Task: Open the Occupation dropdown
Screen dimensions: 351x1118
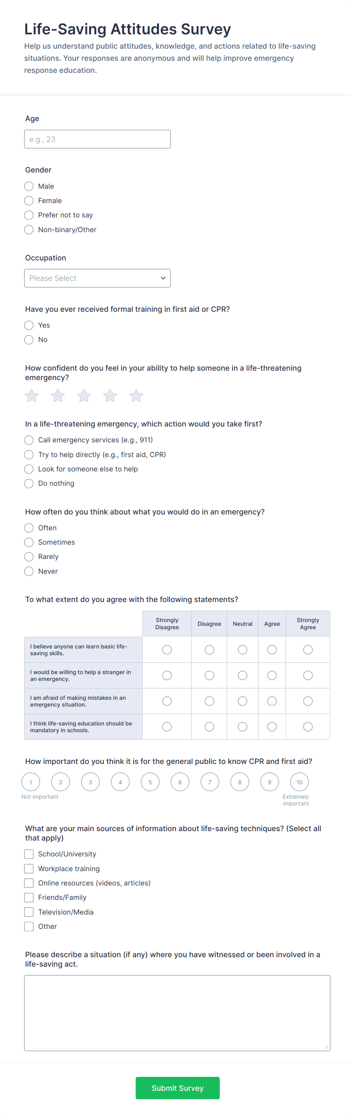Action: (x=97, y=278)
